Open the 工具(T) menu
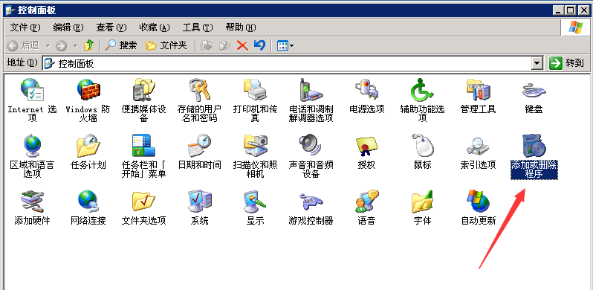Viewport: 593px width, 290px height. [198, 28]
